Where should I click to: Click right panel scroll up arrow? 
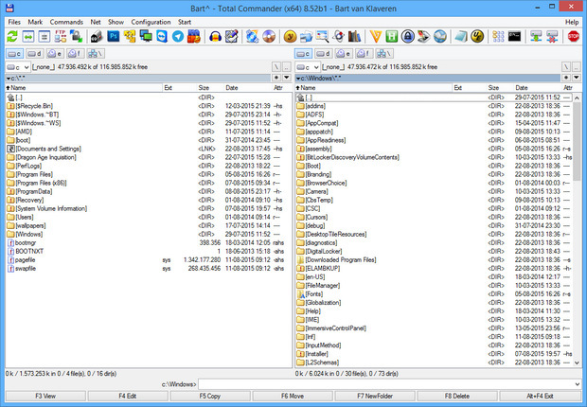[x=577, y=97]
